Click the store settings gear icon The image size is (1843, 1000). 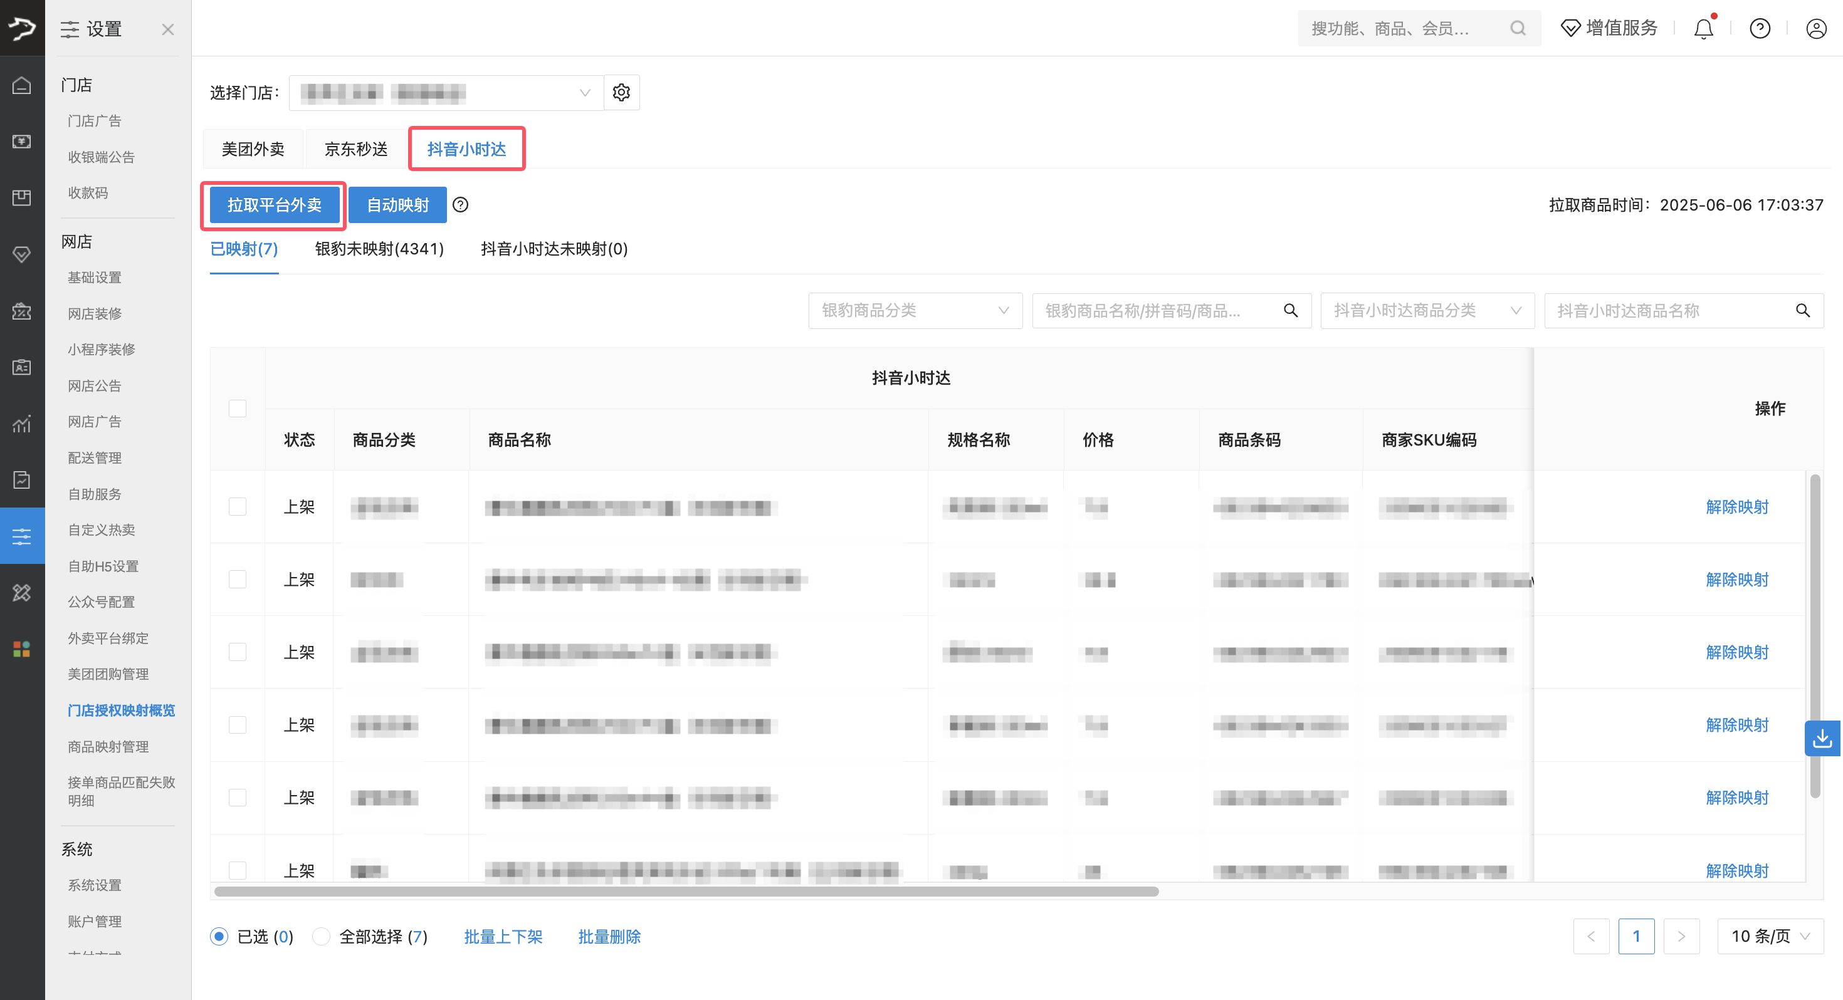(x=622, y=92)
